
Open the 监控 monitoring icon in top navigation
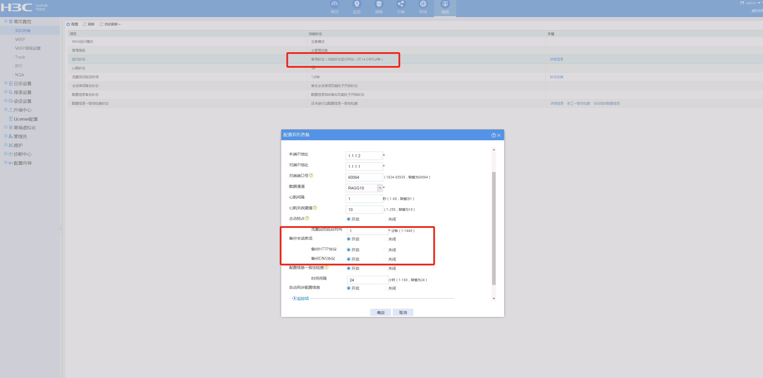(356, 4)
